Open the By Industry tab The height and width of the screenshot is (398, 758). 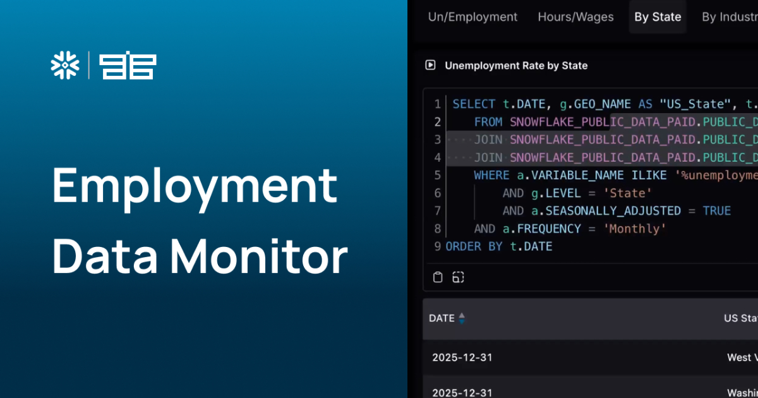click(730, 17)
